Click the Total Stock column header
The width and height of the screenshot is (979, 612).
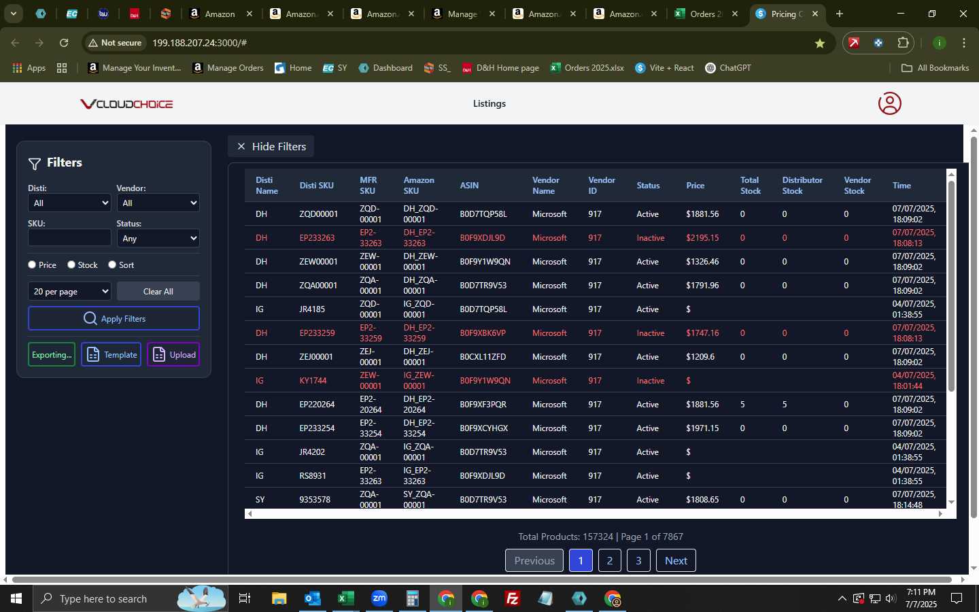(x=751, y=186)
